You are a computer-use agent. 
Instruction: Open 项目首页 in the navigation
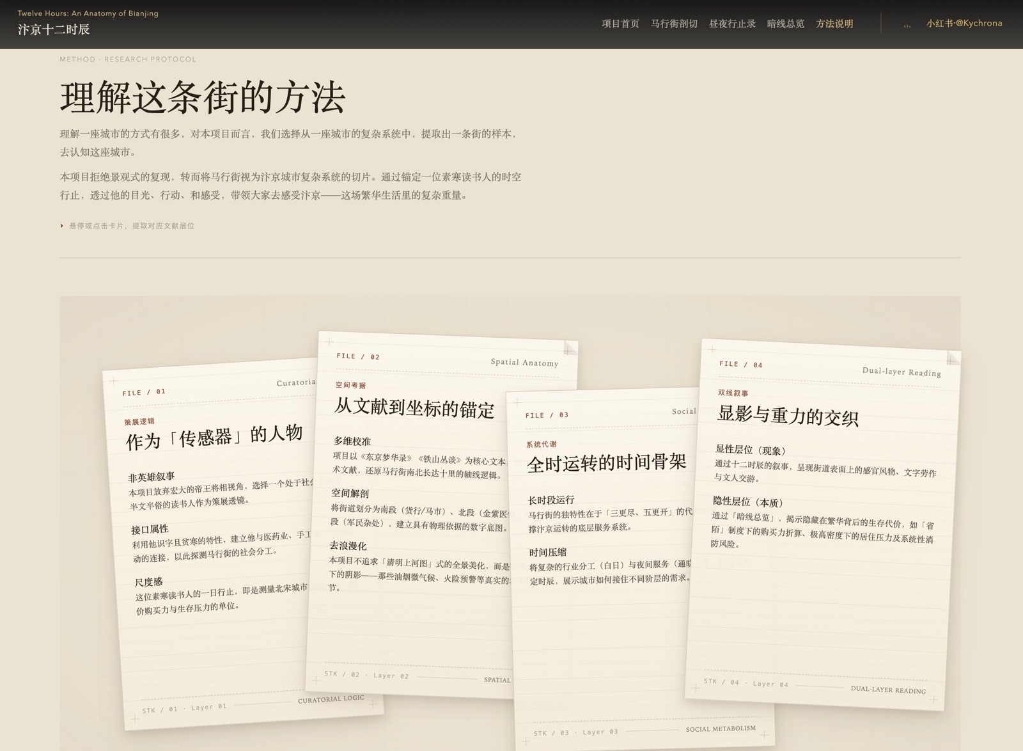[x=620, y=24]
